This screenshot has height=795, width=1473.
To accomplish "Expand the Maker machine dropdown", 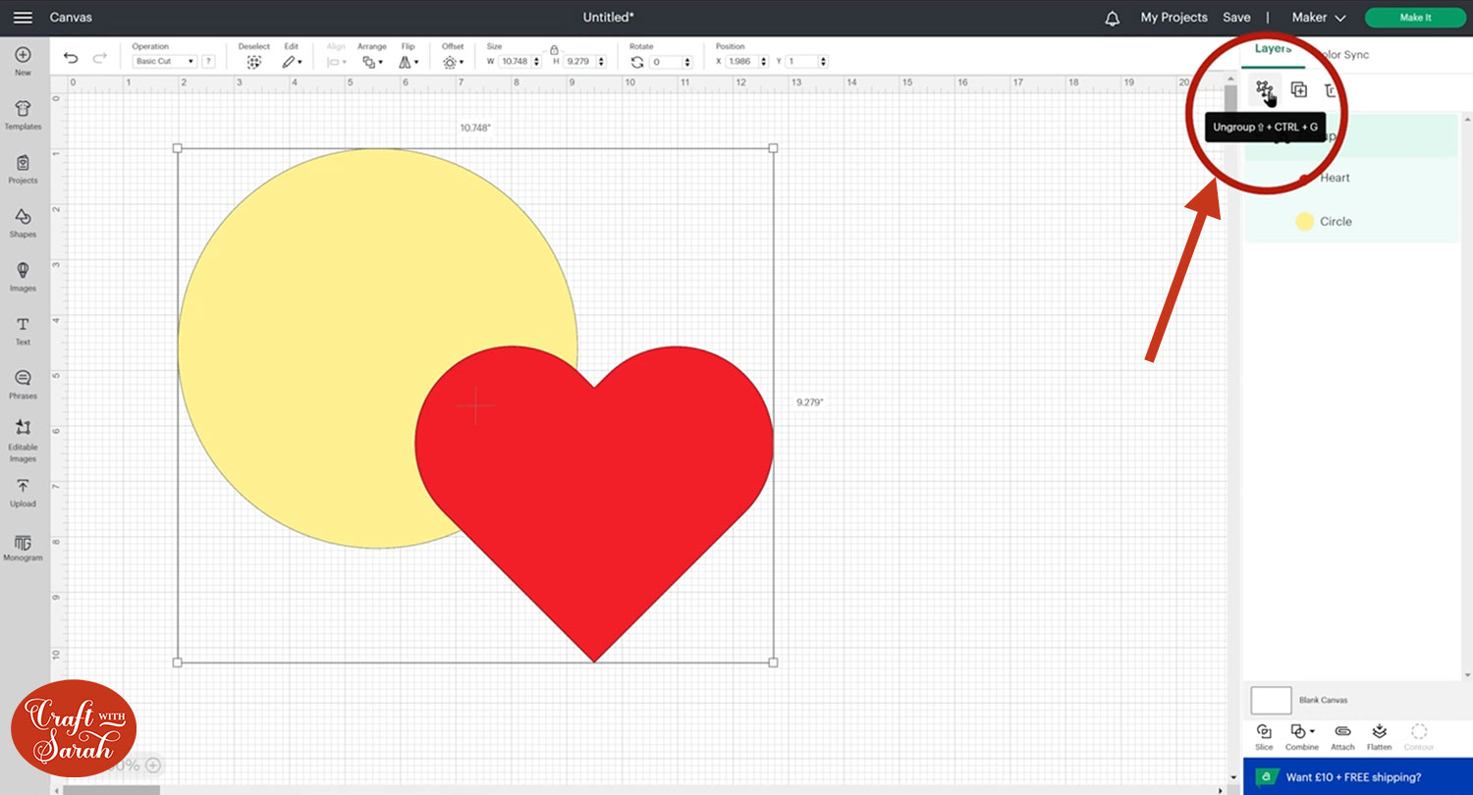I will (1318, 18).
